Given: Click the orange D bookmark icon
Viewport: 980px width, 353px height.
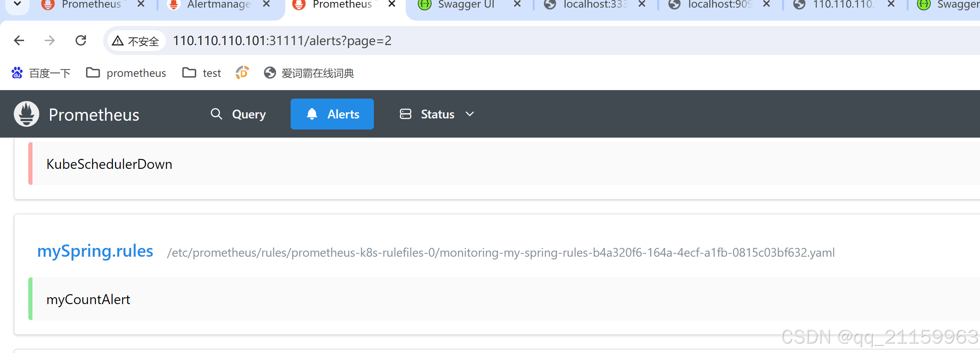Looking at the screenshot, I should coord(242,73).
